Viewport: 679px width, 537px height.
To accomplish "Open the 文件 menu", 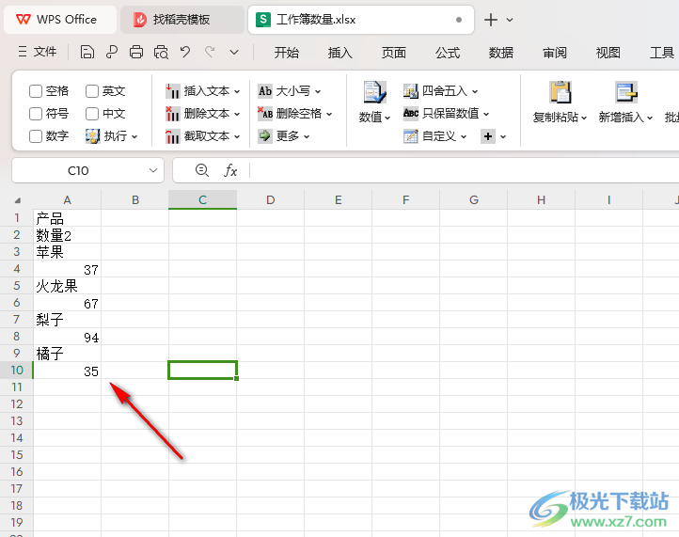I will pyautogui.click(x=38, y=52).
